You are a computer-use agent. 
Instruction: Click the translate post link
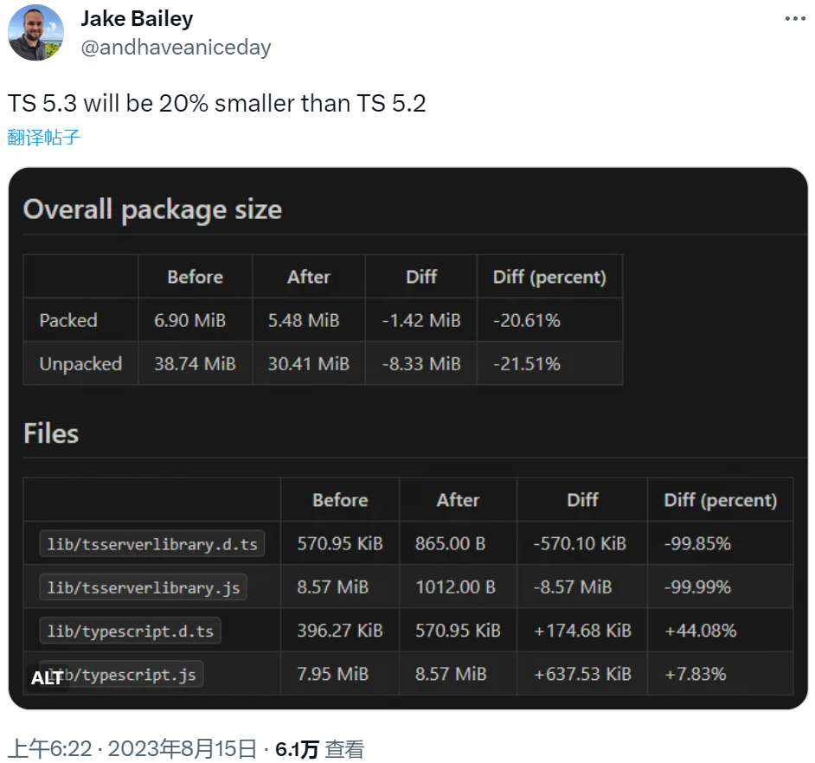tap(44, 137)
